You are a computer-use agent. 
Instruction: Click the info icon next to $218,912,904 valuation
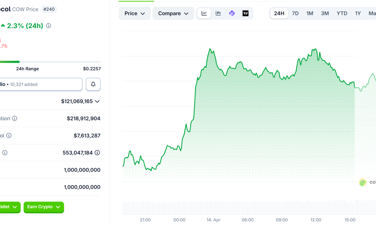click(x=14, y=118)
